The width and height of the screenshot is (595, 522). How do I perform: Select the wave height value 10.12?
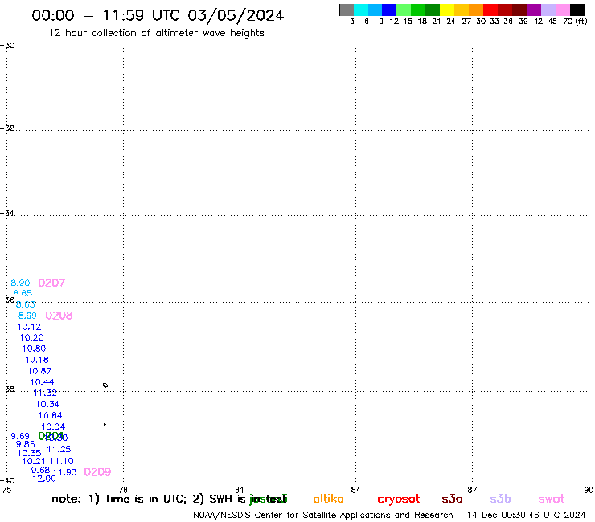coord(29,327)
